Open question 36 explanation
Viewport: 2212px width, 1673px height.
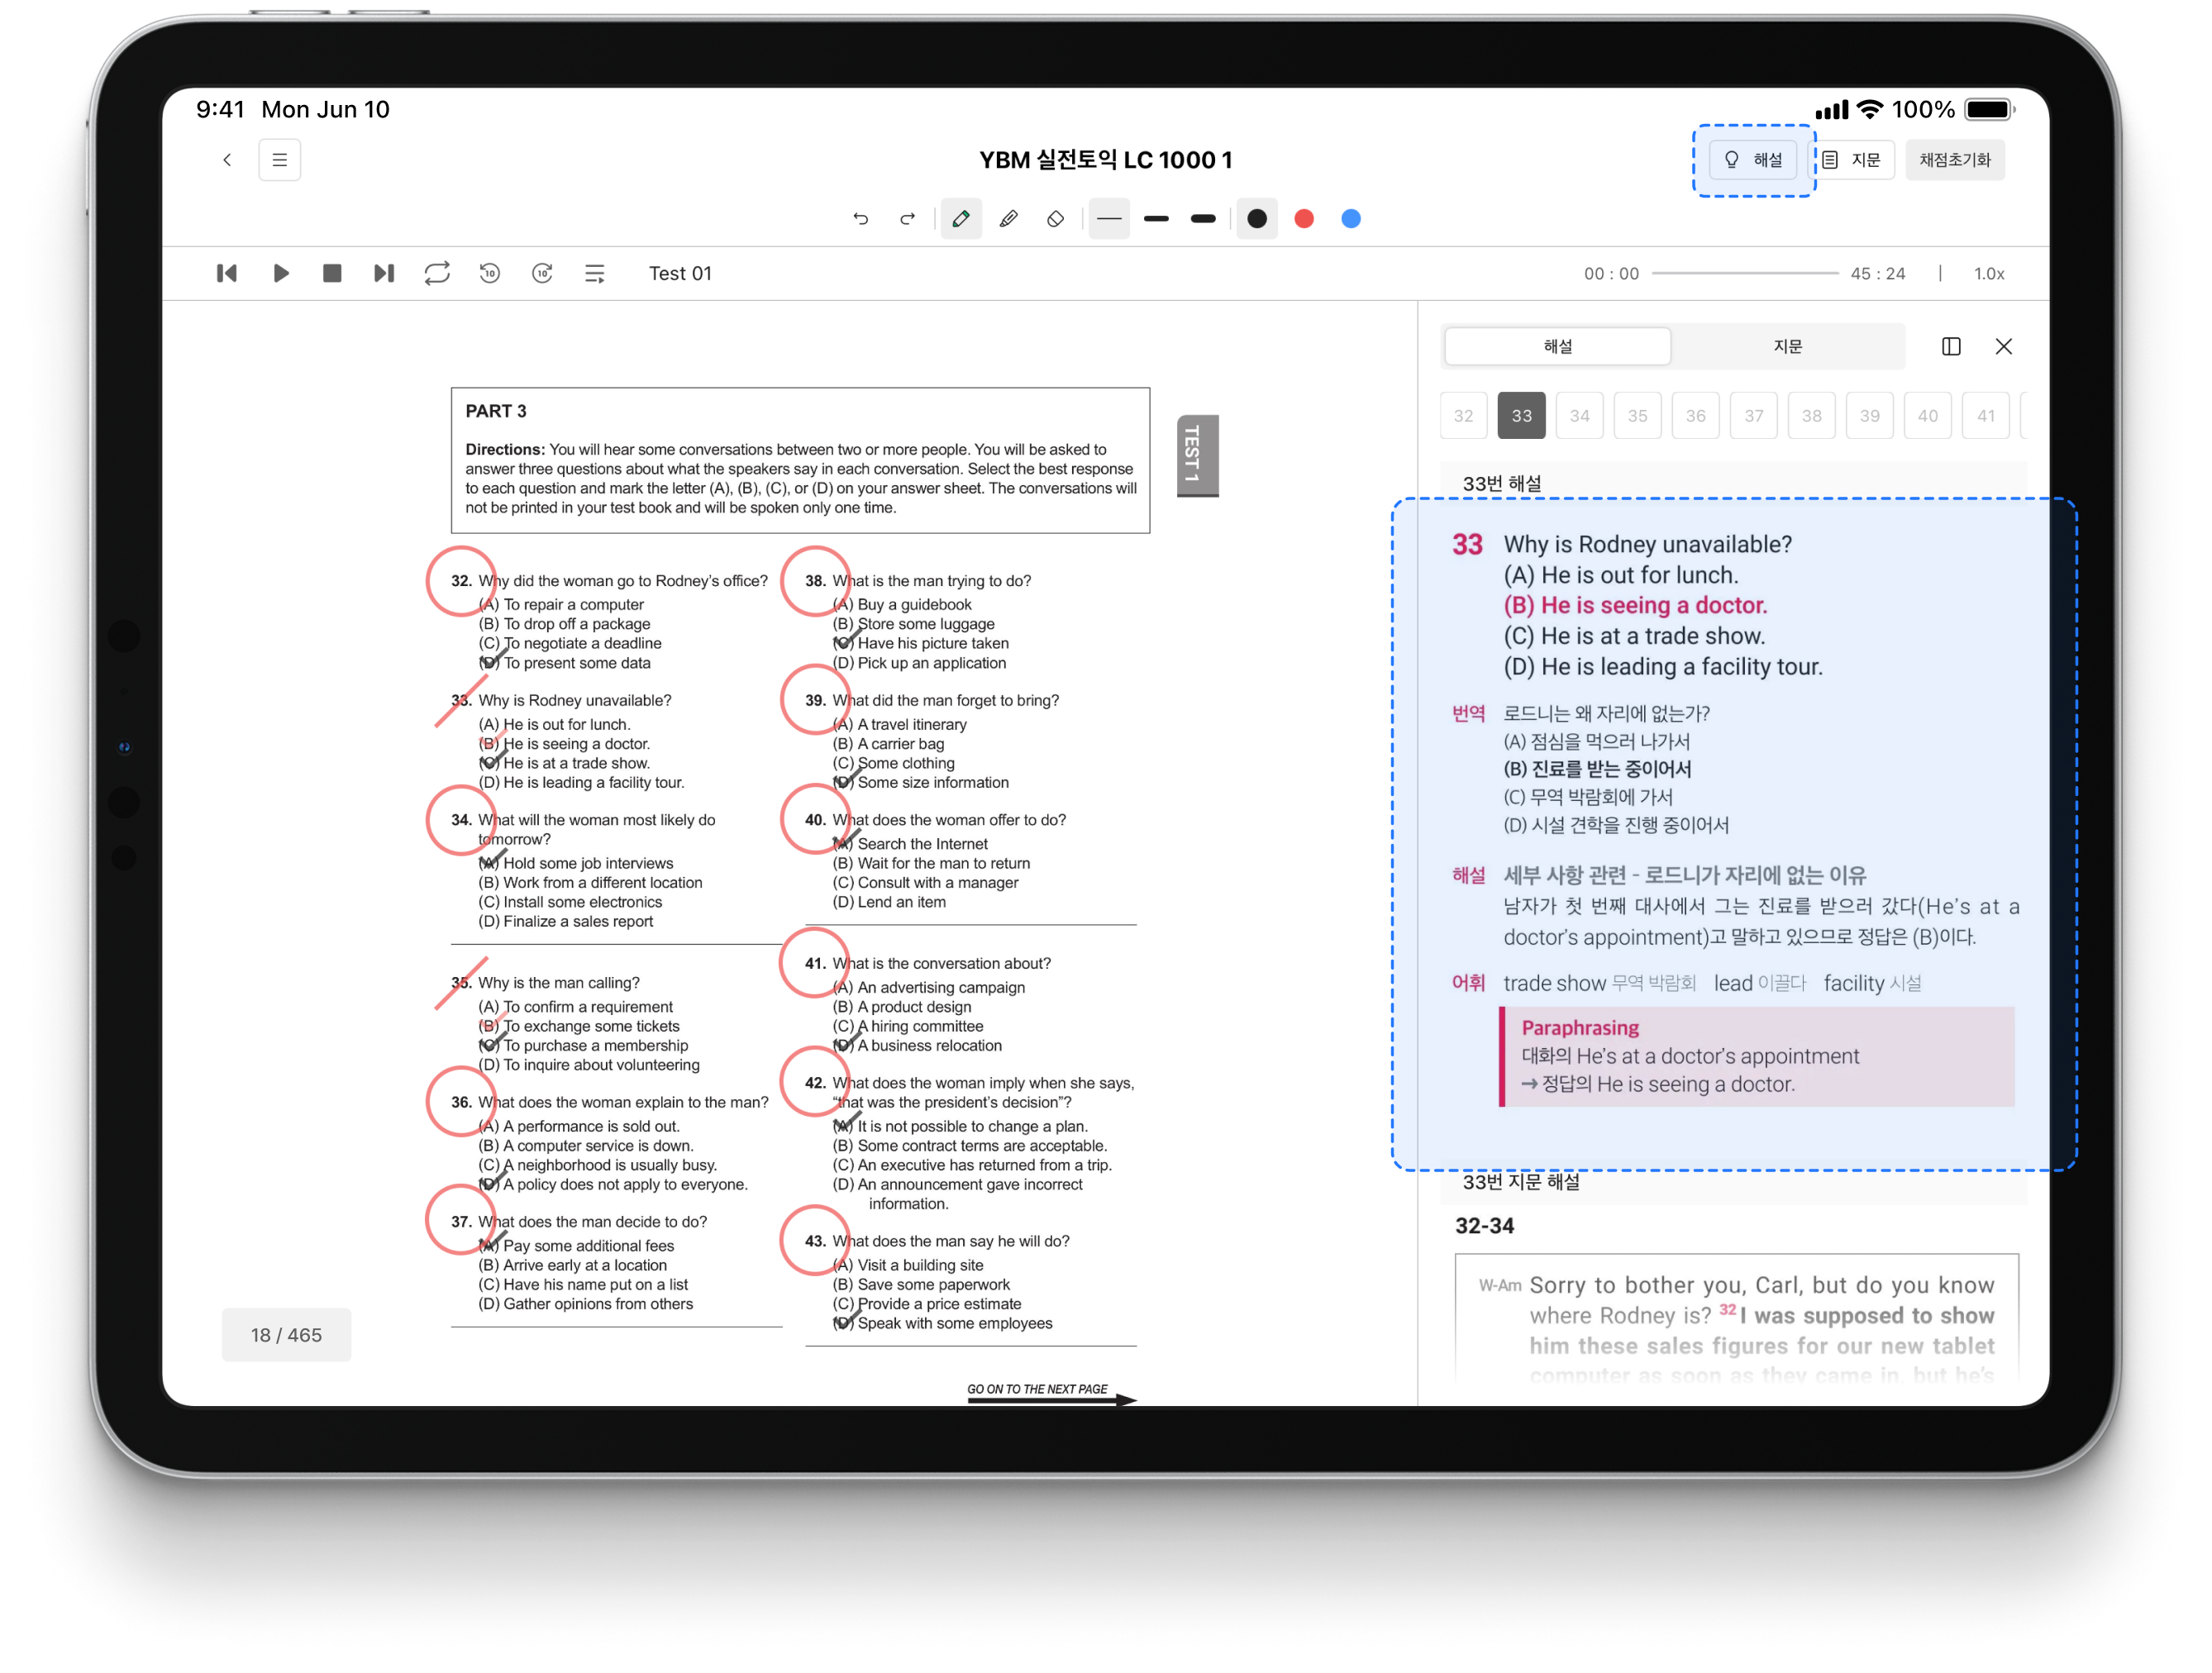(x=1695, y=416)
